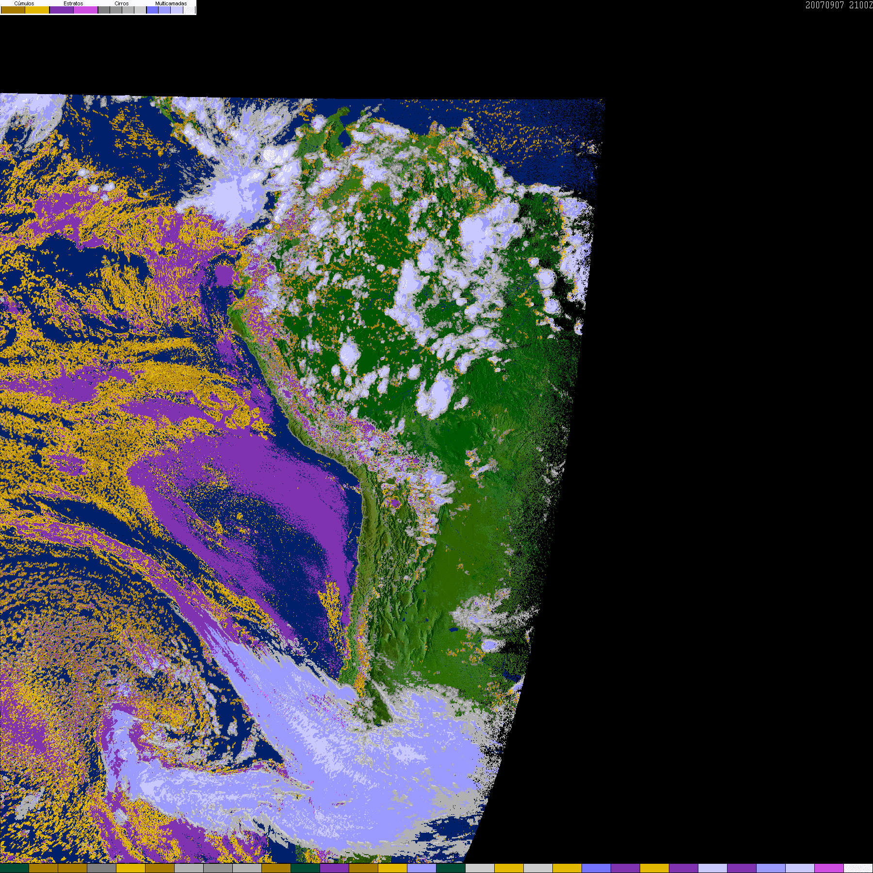Viewport: 873px width, 873px height.
Task: Select the "Multicamadas" legend label
Action: tap(171, 3)
